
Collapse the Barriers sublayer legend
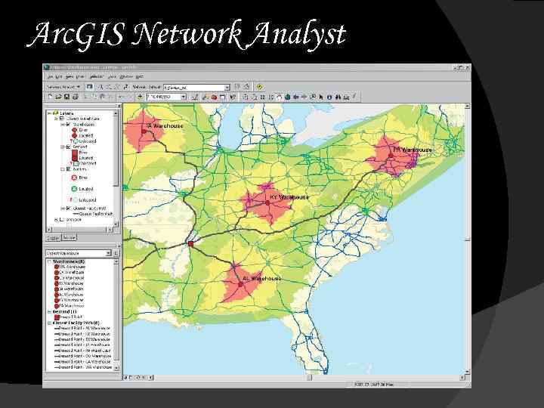click(63, 169)
